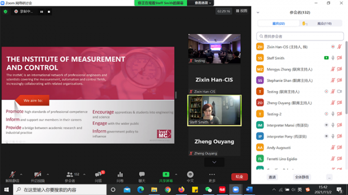
Task: Select the Testing room video thumbnail
Action: [215, 49]
